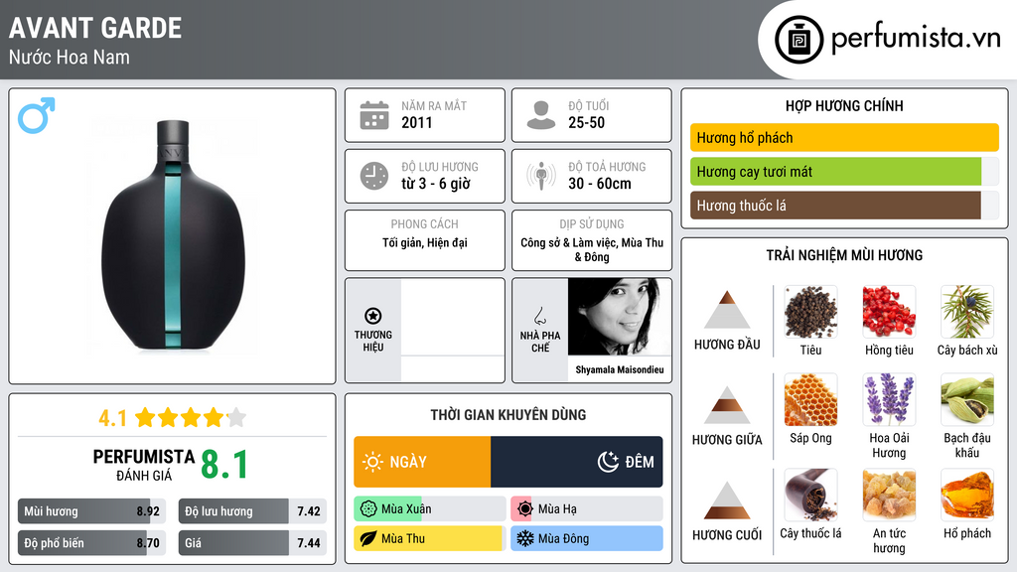The width and height of the screenshot is (1017, 572).
Task: Click the sun icon in the Ngày bar
Action: tap(373, 462)
